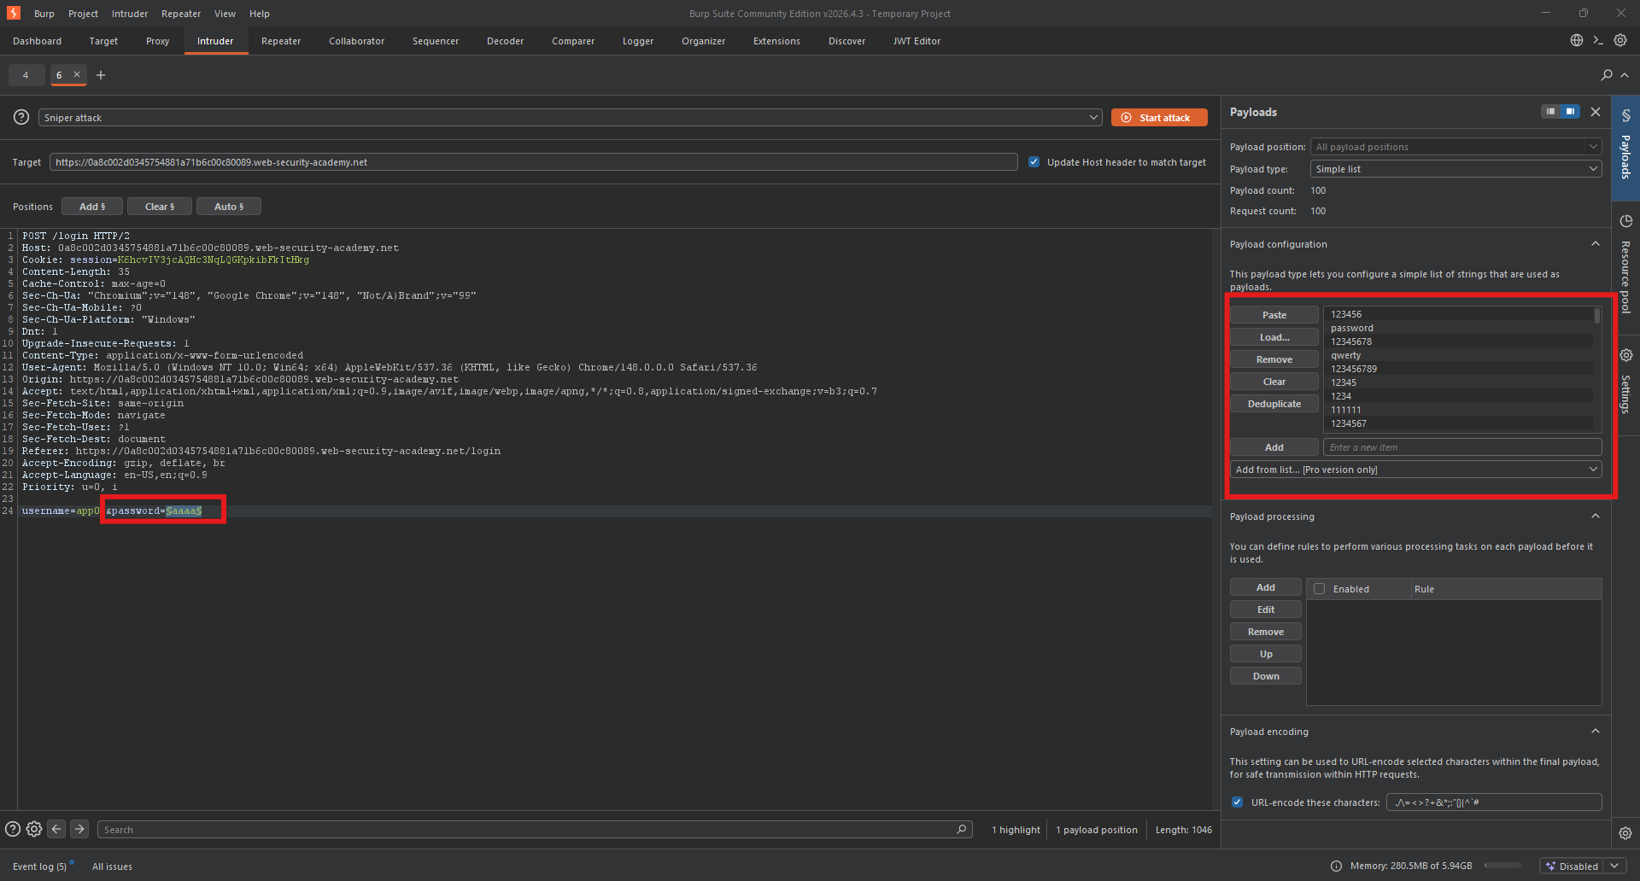The width and height of the screenshot is (1640, 881).
Task: Click the Burp Suite logo icon
Action: 14,13
